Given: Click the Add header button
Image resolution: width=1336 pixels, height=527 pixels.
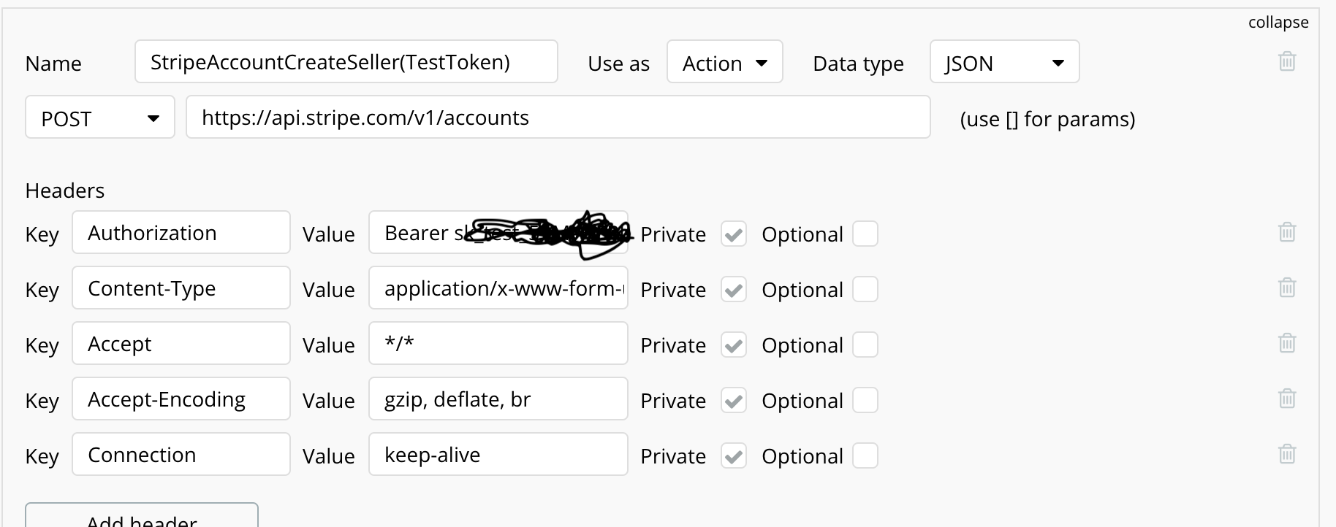Looking at the screenshot, I should pyautogui.click(x=142, y=517).
